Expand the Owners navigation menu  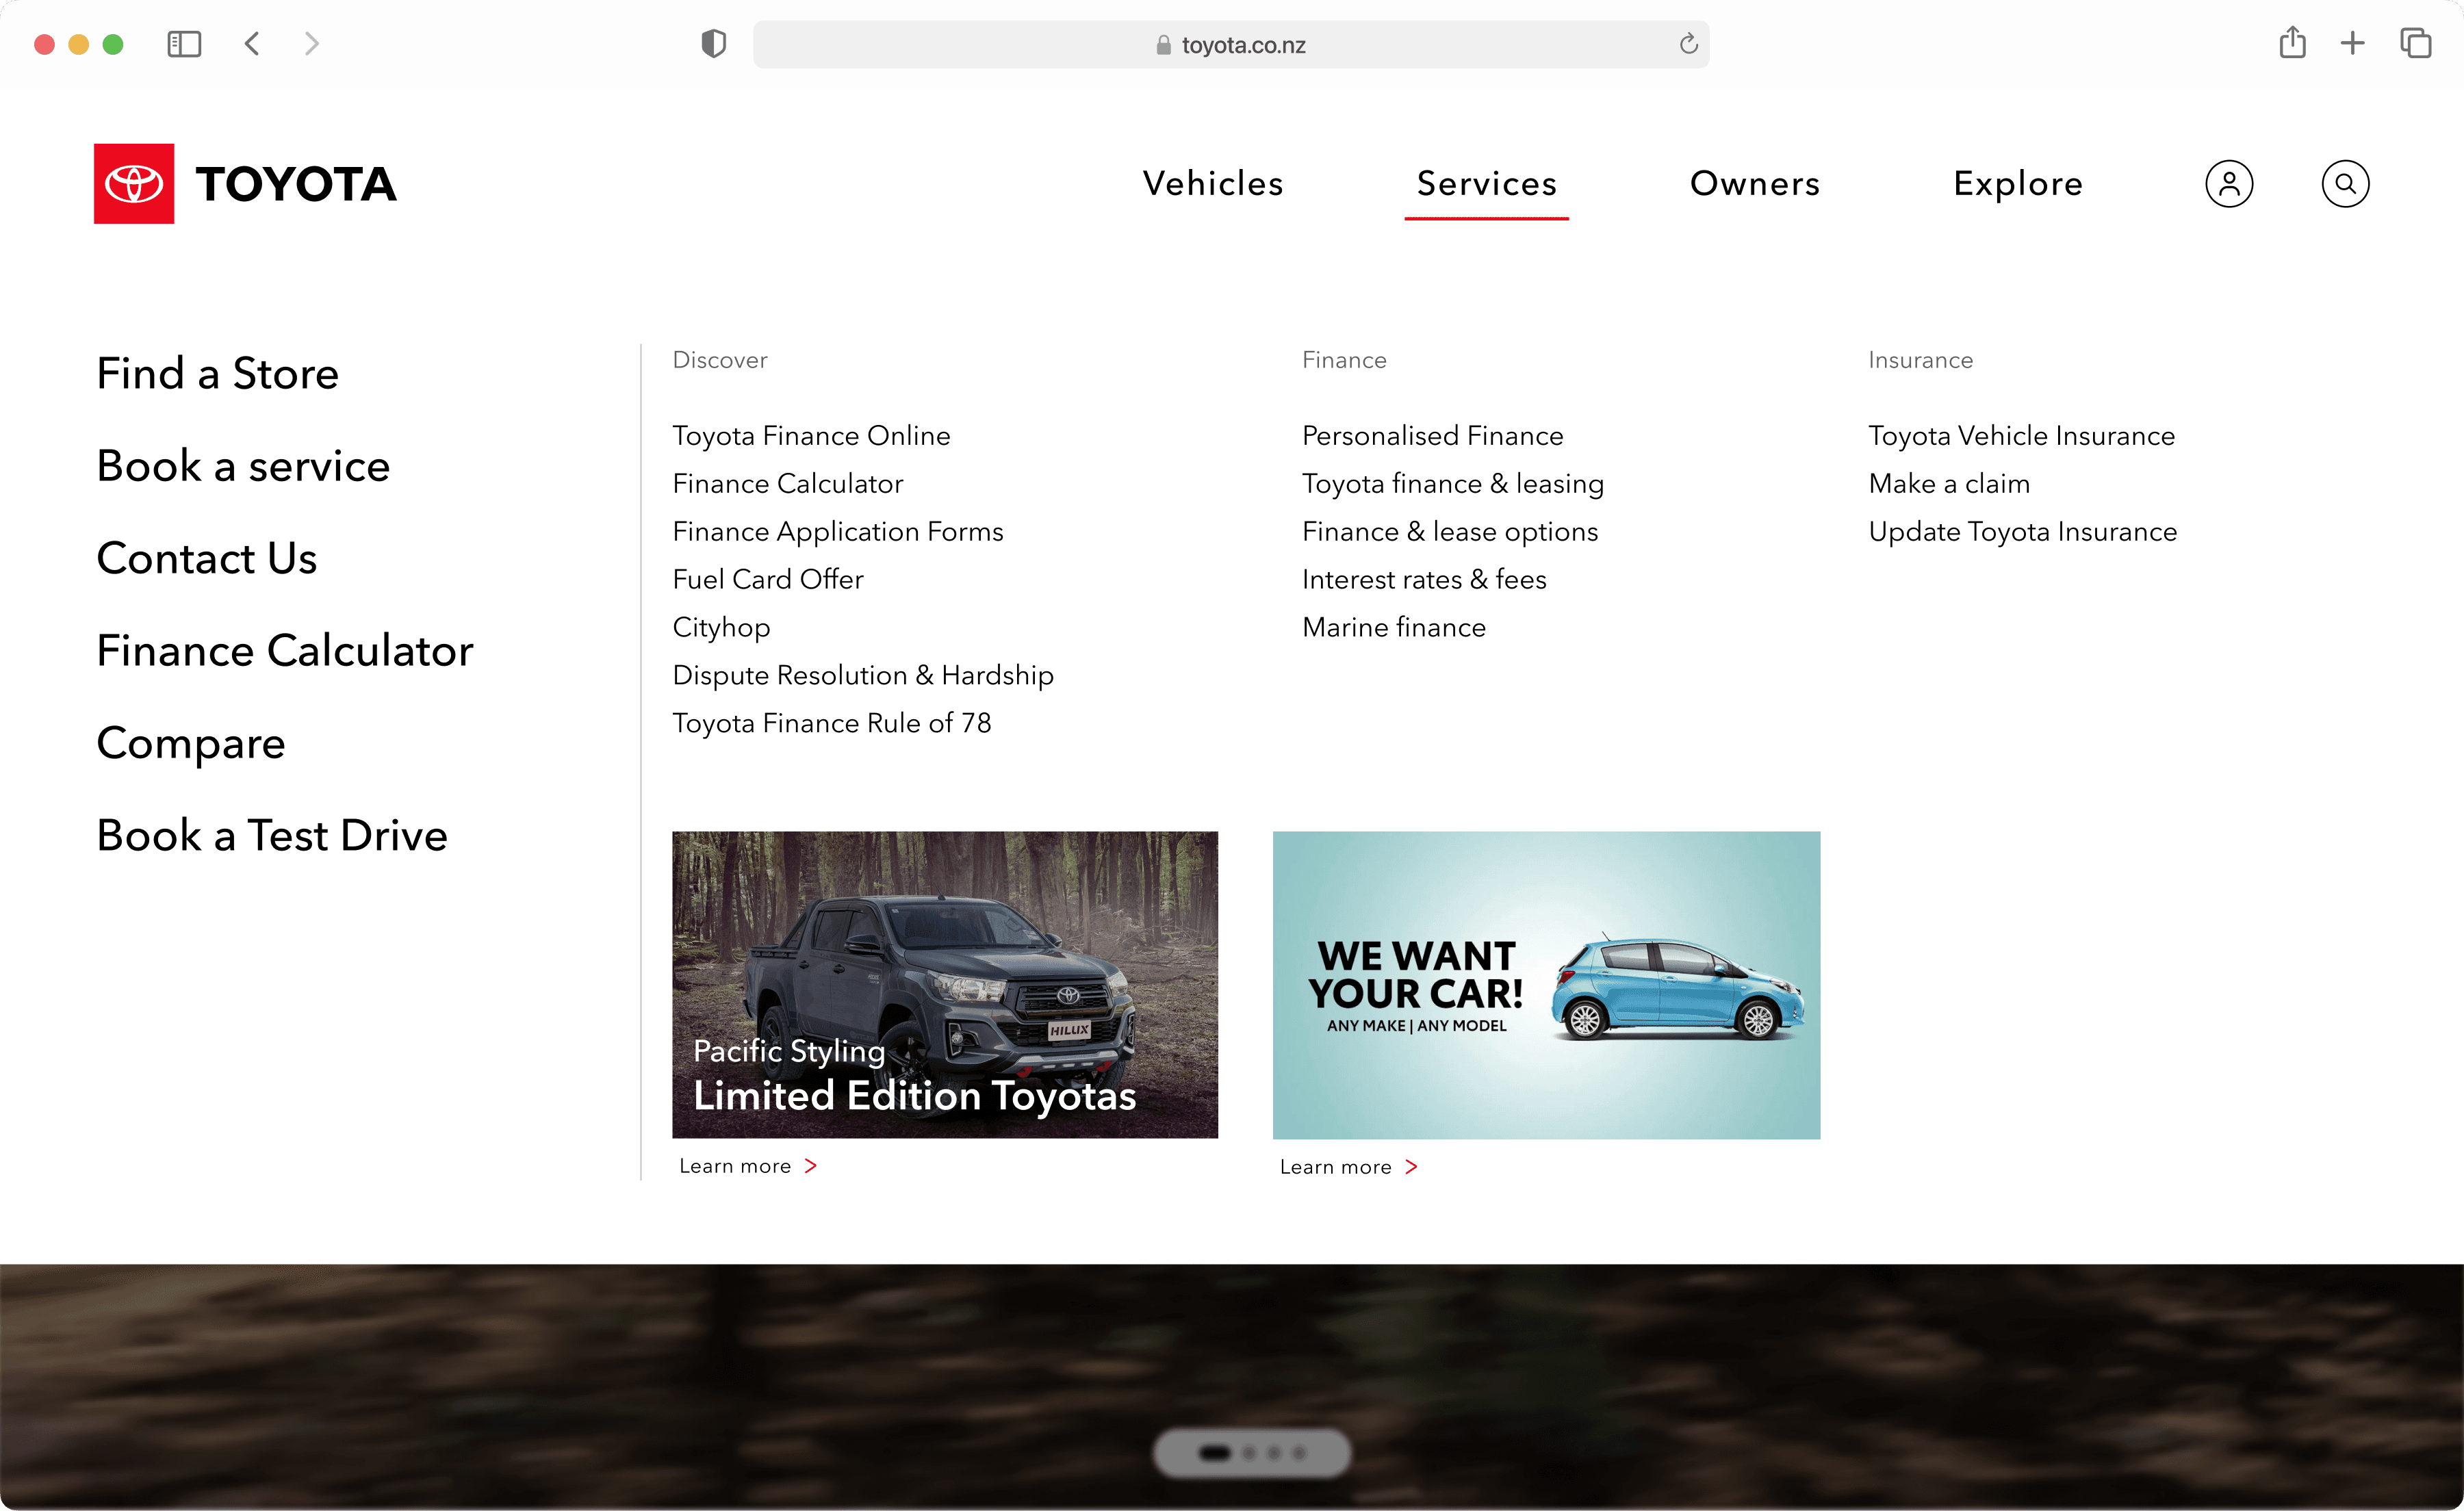(x=1754, y=184)
